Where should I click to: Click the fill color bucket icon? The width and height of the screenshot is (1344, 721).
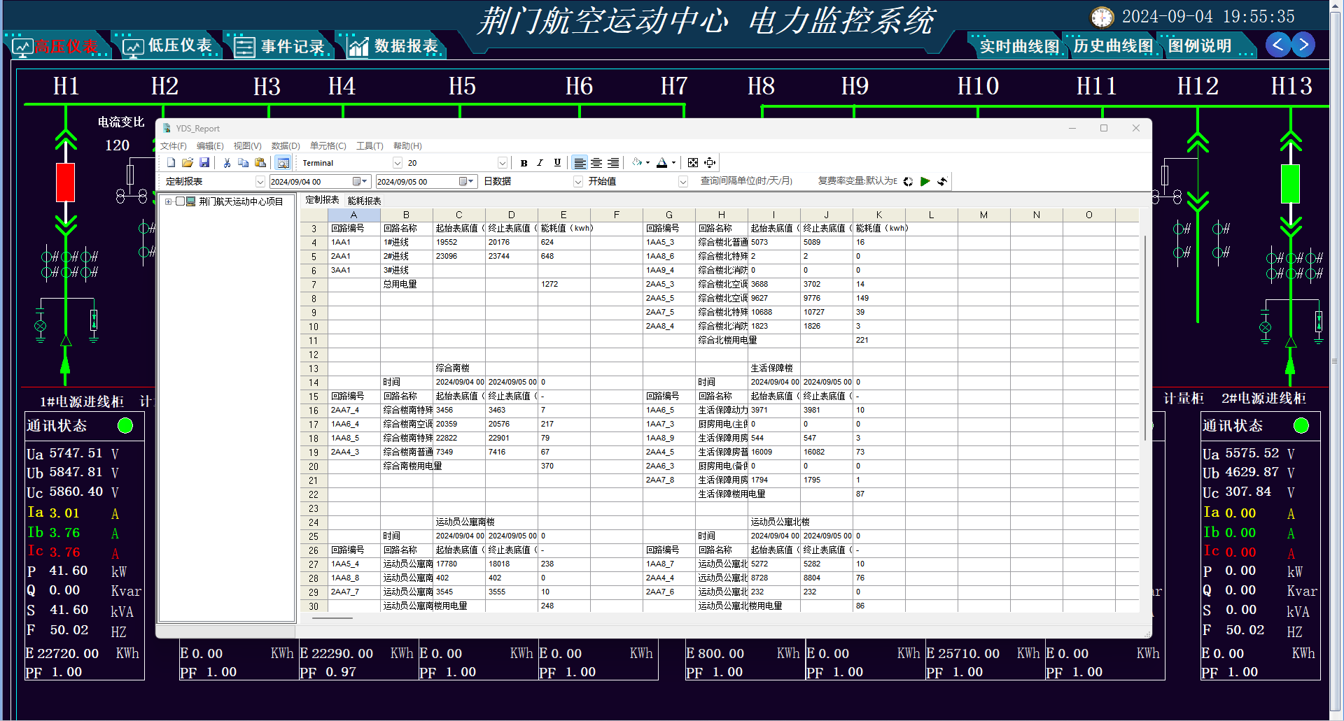point(637,163)
